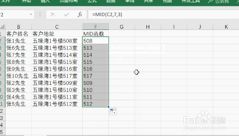Select column K header
The height and width of the screenshot is (136, 239).
[226, 27]
